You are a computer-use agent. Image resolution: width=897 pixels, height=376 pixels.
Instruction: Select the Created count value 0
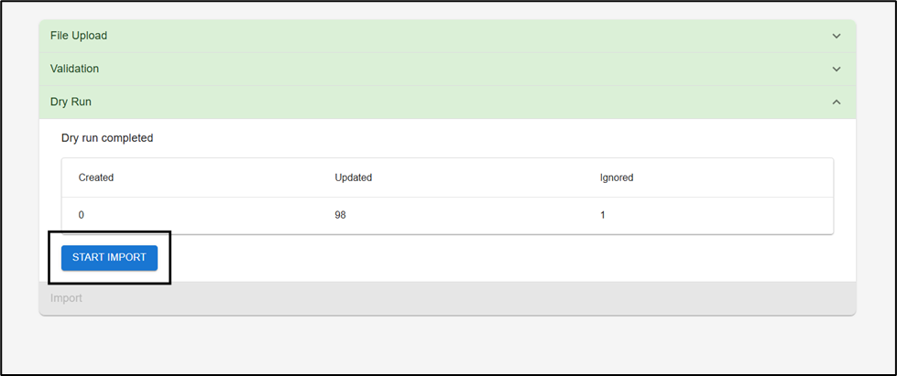(82, 216)
